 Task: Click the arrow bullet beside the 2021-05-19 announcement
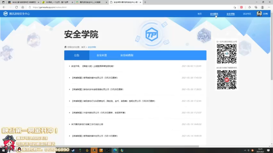(69, 124)
